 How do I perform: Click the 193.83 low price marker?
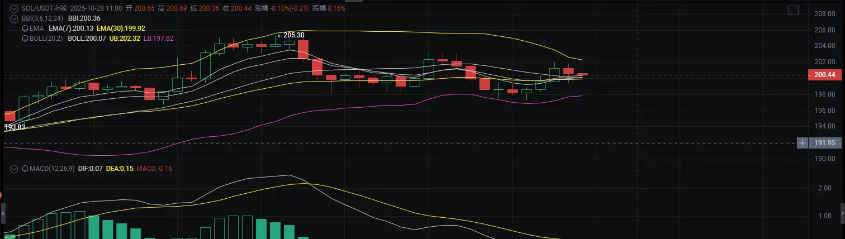coord(15,127)
